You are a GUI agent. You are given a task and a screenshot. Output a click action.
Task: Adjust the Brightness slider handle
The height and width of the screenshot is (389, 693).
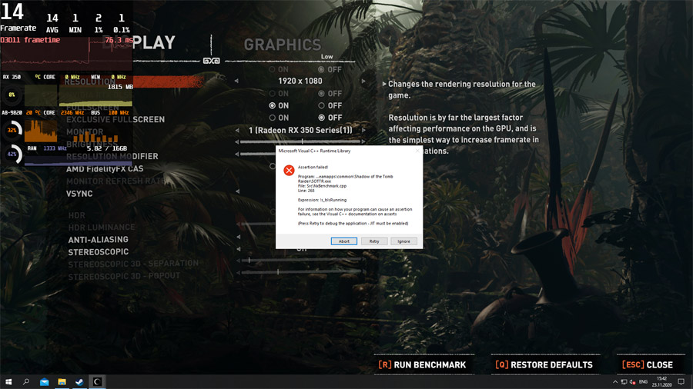pos(302,141)
